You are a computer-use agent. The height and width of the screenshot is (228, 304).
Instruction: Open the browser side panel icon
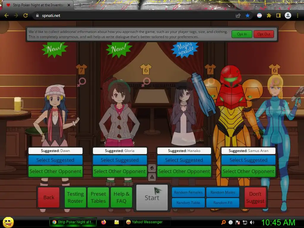[278, 15]
